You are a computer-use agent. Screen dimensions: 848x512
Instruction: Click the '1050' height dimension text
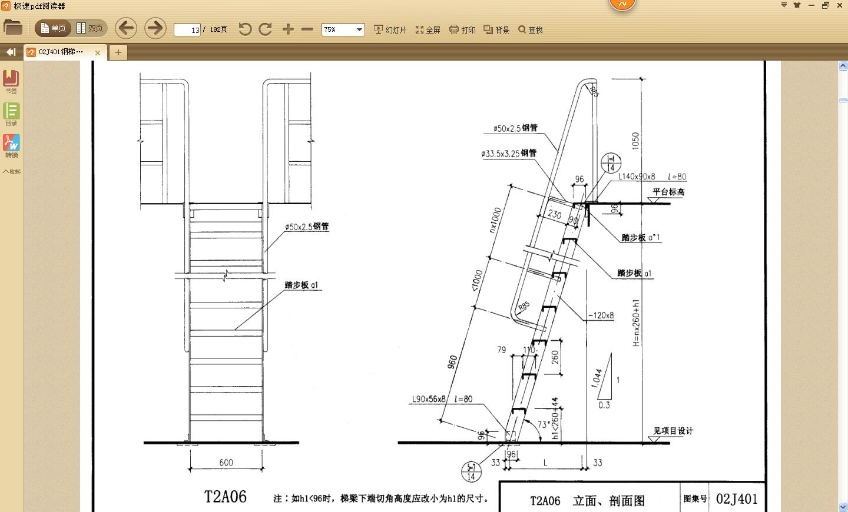pos(635,141)
